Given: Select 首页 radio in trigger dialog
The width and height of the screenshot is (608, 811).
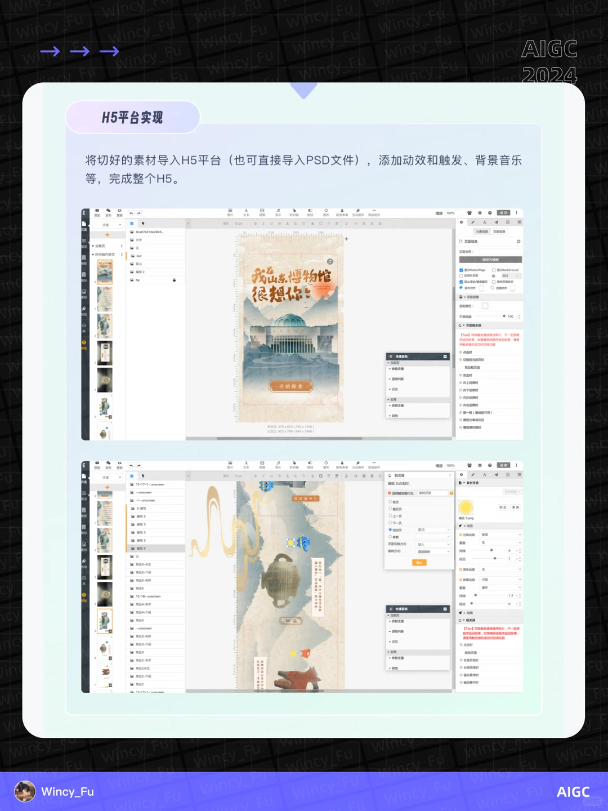Looking at the screenshot, I should (x=390, y=502).
